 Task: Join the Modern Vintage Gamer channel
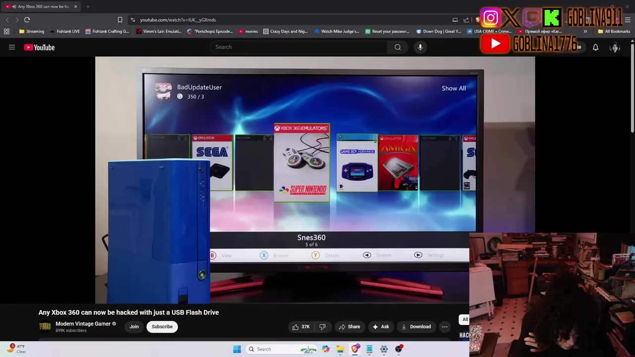(x=134, y=327)
